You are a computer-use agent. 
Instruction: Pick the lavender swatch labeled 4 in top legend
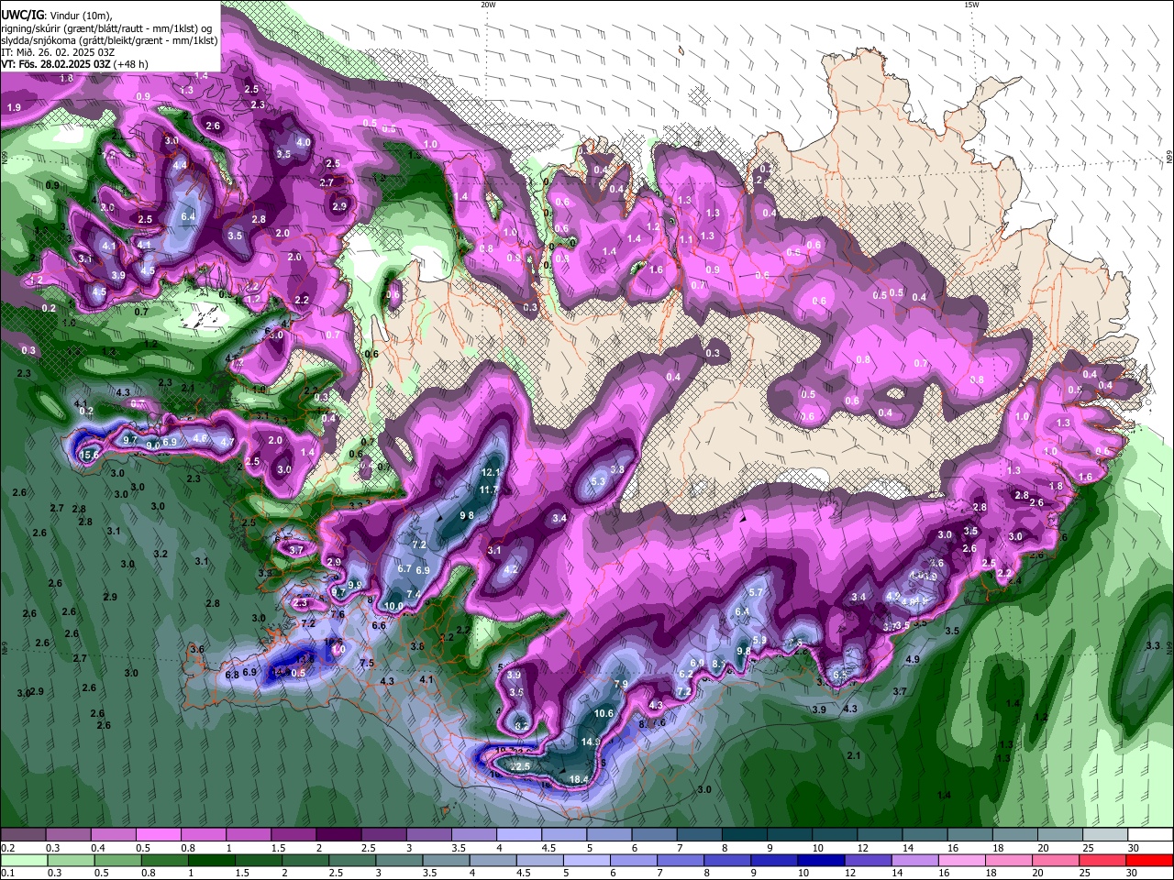[x=519, y=835]
